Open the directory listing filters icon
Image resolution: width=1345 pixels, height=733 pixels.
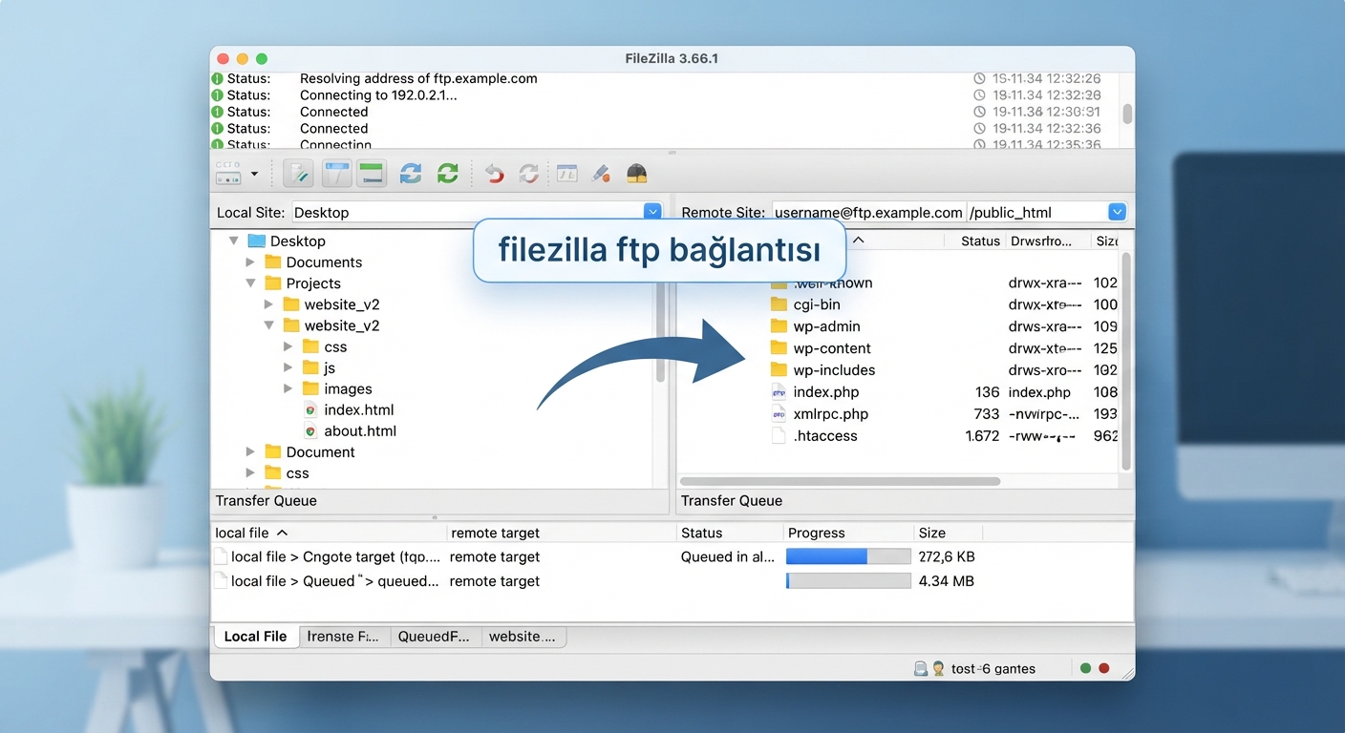point(566,174)
